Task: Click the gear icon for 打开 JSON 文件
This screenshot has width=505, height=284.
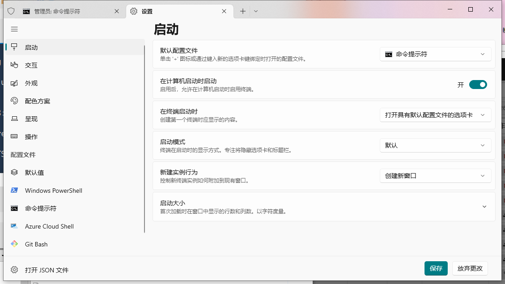Action: 14,270
